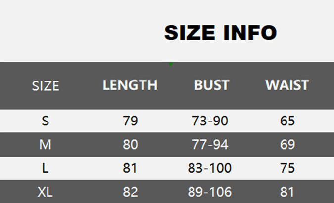Image resolution: width=334 pixels, height=203 pixels.
Task: Click the XL size row label
Action: pos(46,192)
